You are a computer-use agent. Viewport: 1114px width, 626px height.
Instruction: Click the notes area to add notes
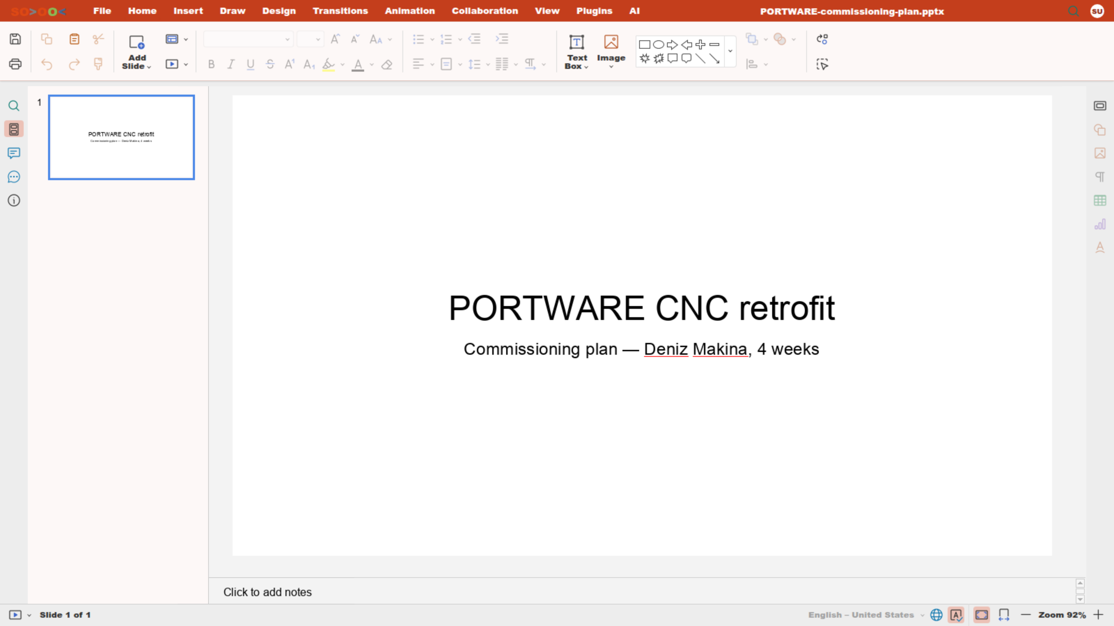point(642,592)
